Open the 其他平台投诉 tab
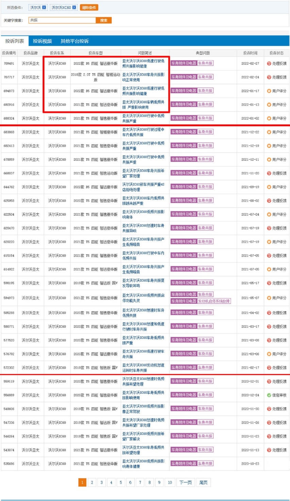 tap(75, 41)
